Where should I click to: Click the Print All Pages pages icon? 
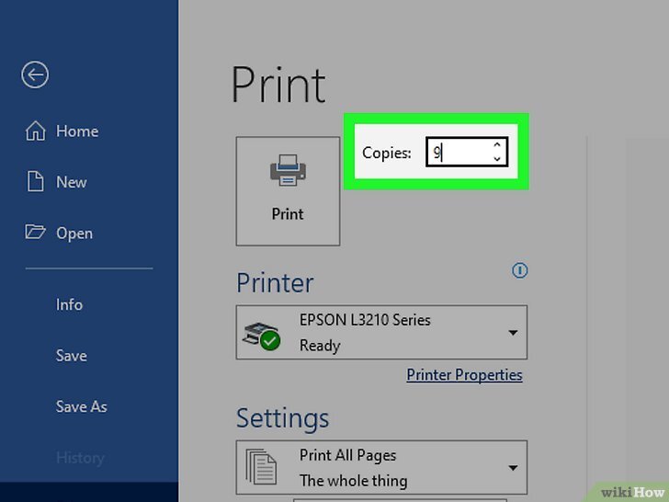coord(261,468)
